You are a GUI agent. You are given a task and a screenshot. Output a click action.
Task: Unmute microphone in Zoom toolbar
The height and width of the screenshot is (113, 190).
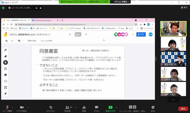click(x=7, y=109)
